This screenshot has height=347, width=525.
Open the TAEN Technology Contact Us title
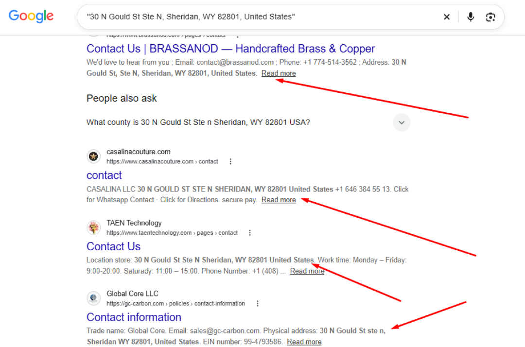tap(113, 246)
